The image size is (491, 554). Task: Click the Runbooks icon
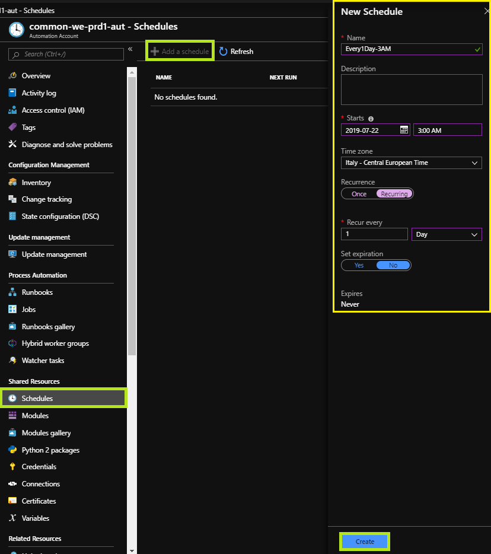12,292
